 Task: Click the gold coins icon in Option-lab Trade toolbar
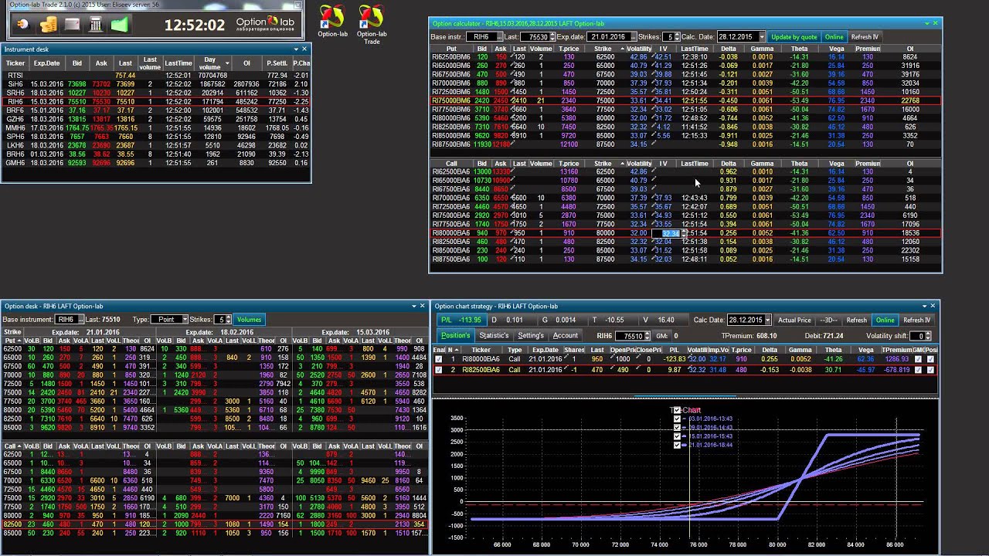[48, 24]
